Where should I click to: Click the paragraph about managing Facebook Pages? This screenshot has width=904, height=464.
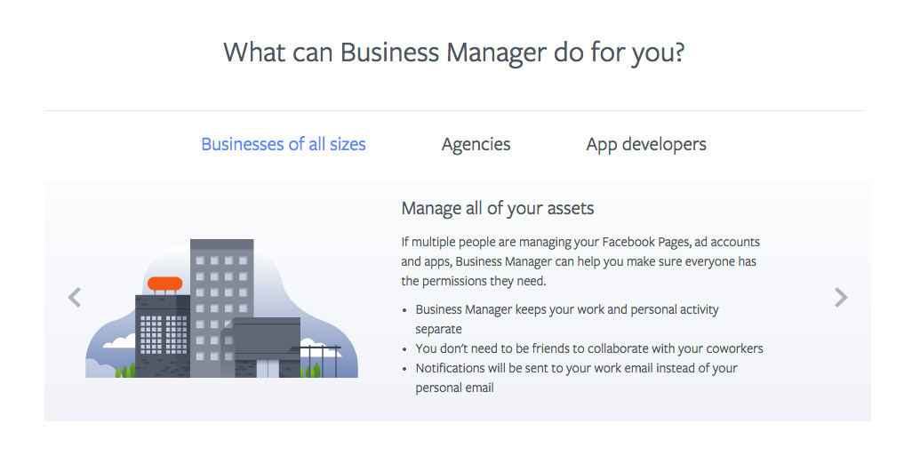click(x=580, y=261)
